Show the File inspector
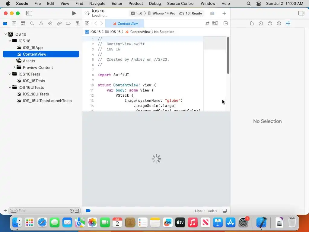309x232 pixels. coord(252,24)
